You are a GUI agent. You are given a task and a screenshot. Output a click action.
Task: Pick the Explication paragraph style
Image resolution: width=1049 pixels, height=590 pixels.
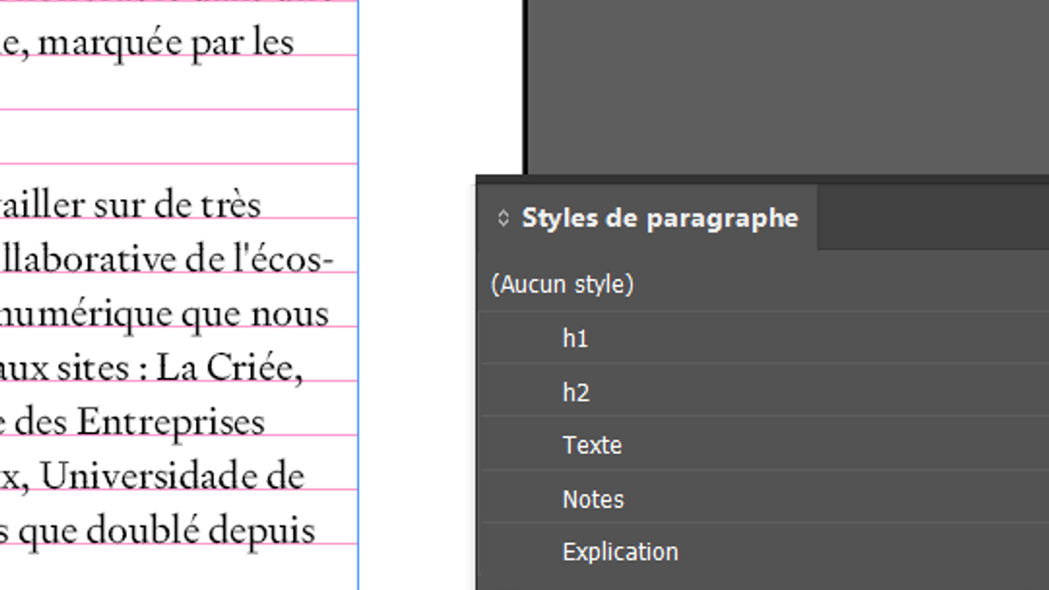point(620,551)
